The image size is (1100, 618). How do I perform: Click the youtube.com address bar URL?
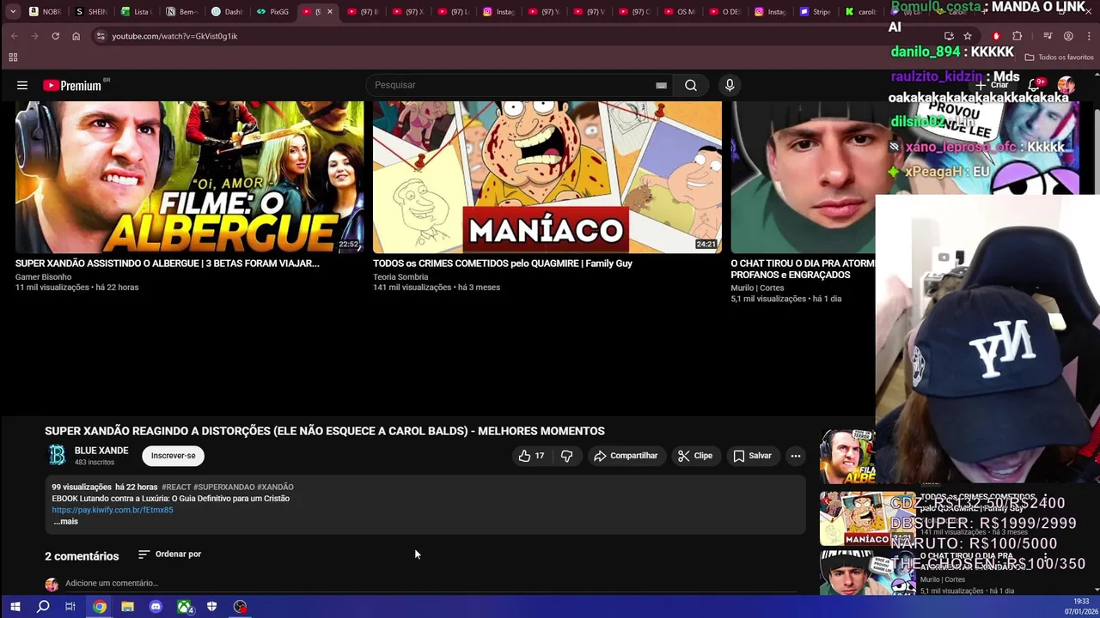point(174,36)
